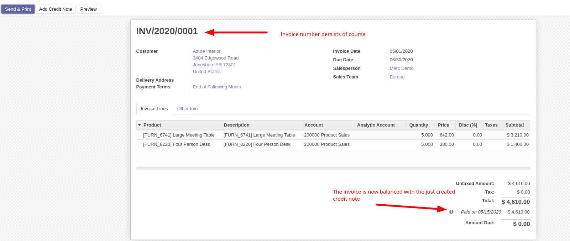Select the Four Person Desk invoice line

[x=177, y=144]
